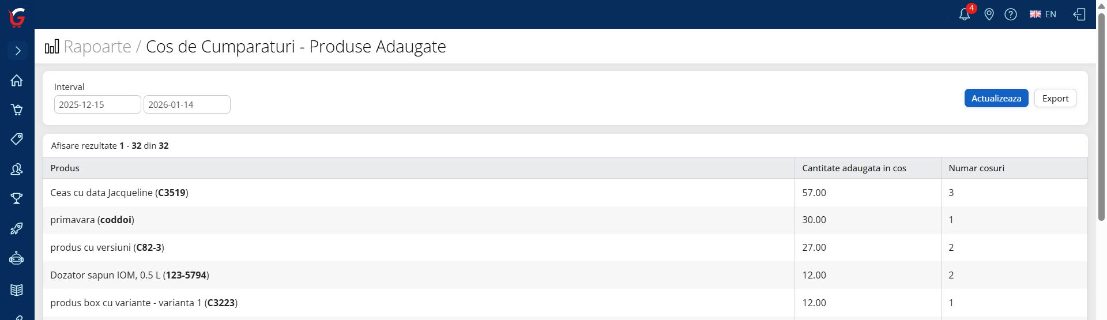
Task: Open the rocket sidebar icon
Action: [x=17, y=228]
